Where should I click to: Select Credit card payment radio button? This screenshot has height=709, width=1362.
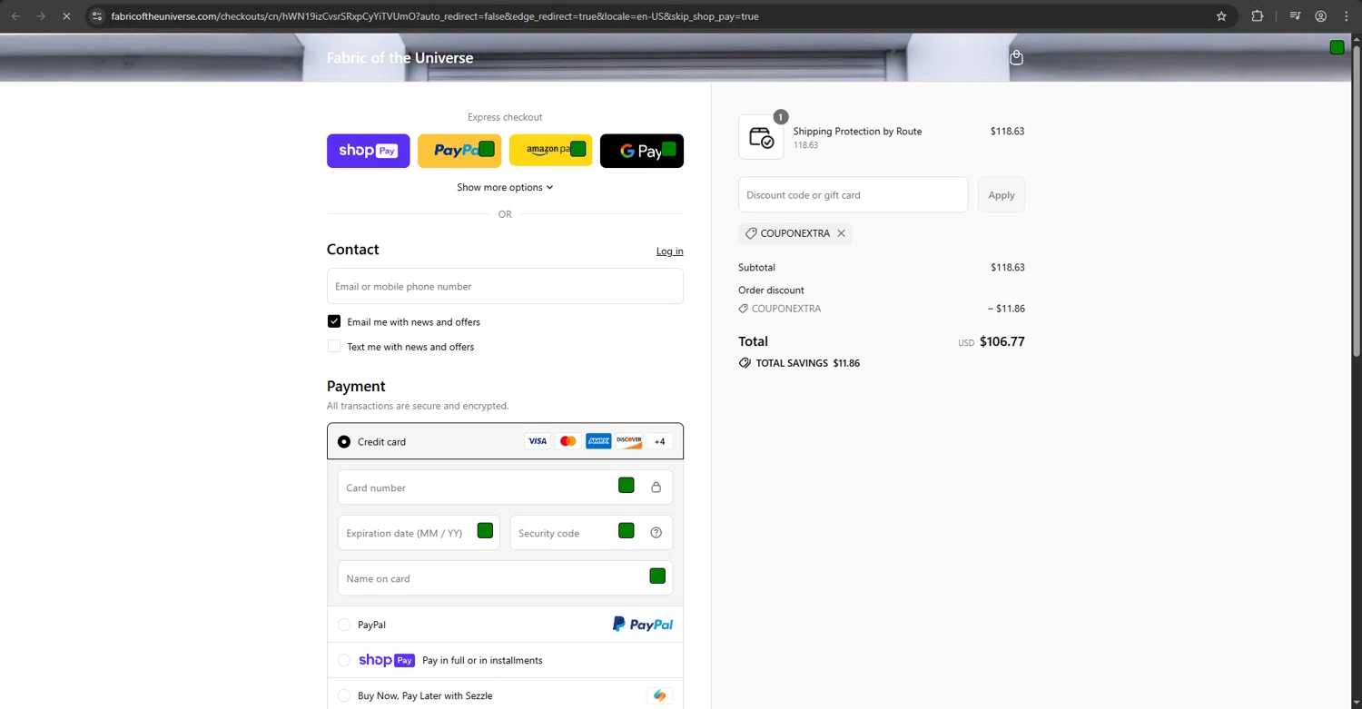[x=344, y=442]
